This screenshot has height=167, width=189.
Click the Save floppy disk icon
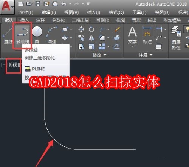pyautogui.click(x=38, y=4)
